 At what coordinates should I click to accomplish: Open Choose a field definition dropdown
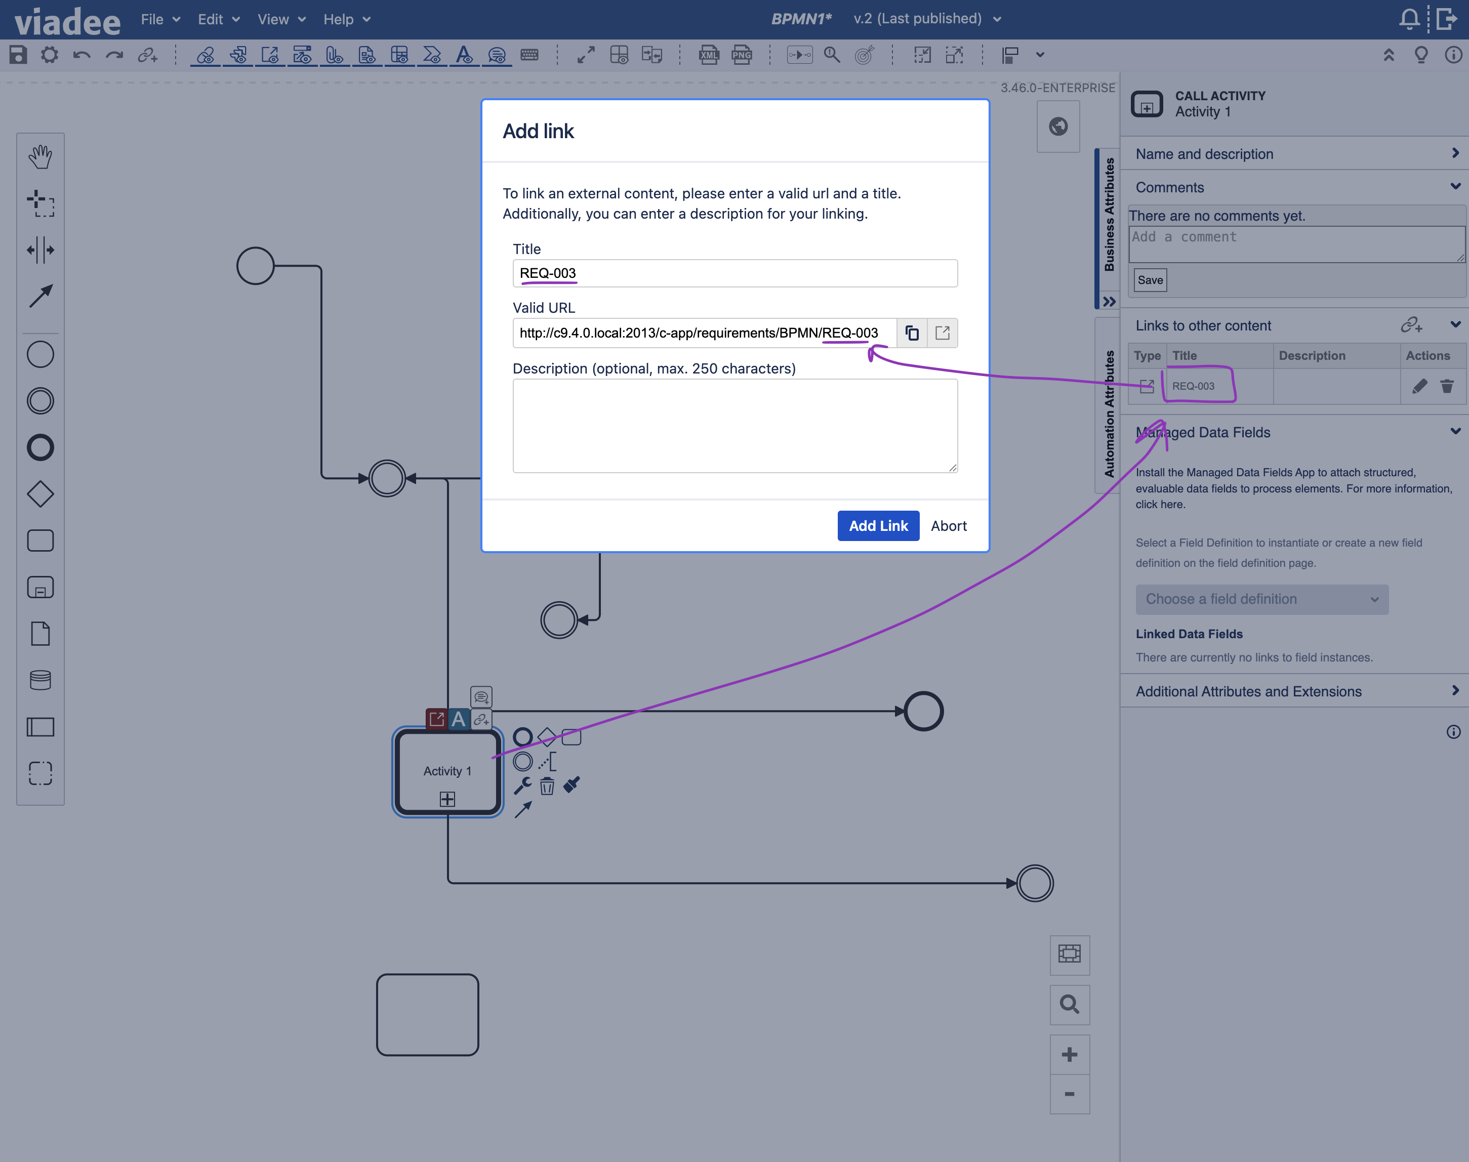tap(1261, 599)
